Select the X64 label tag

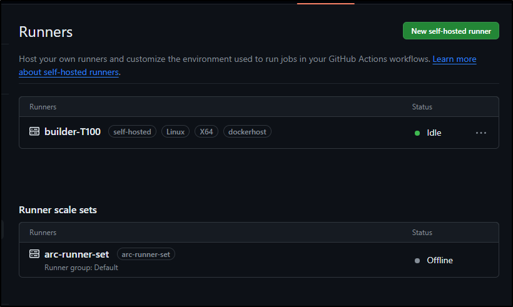point(206,132)
